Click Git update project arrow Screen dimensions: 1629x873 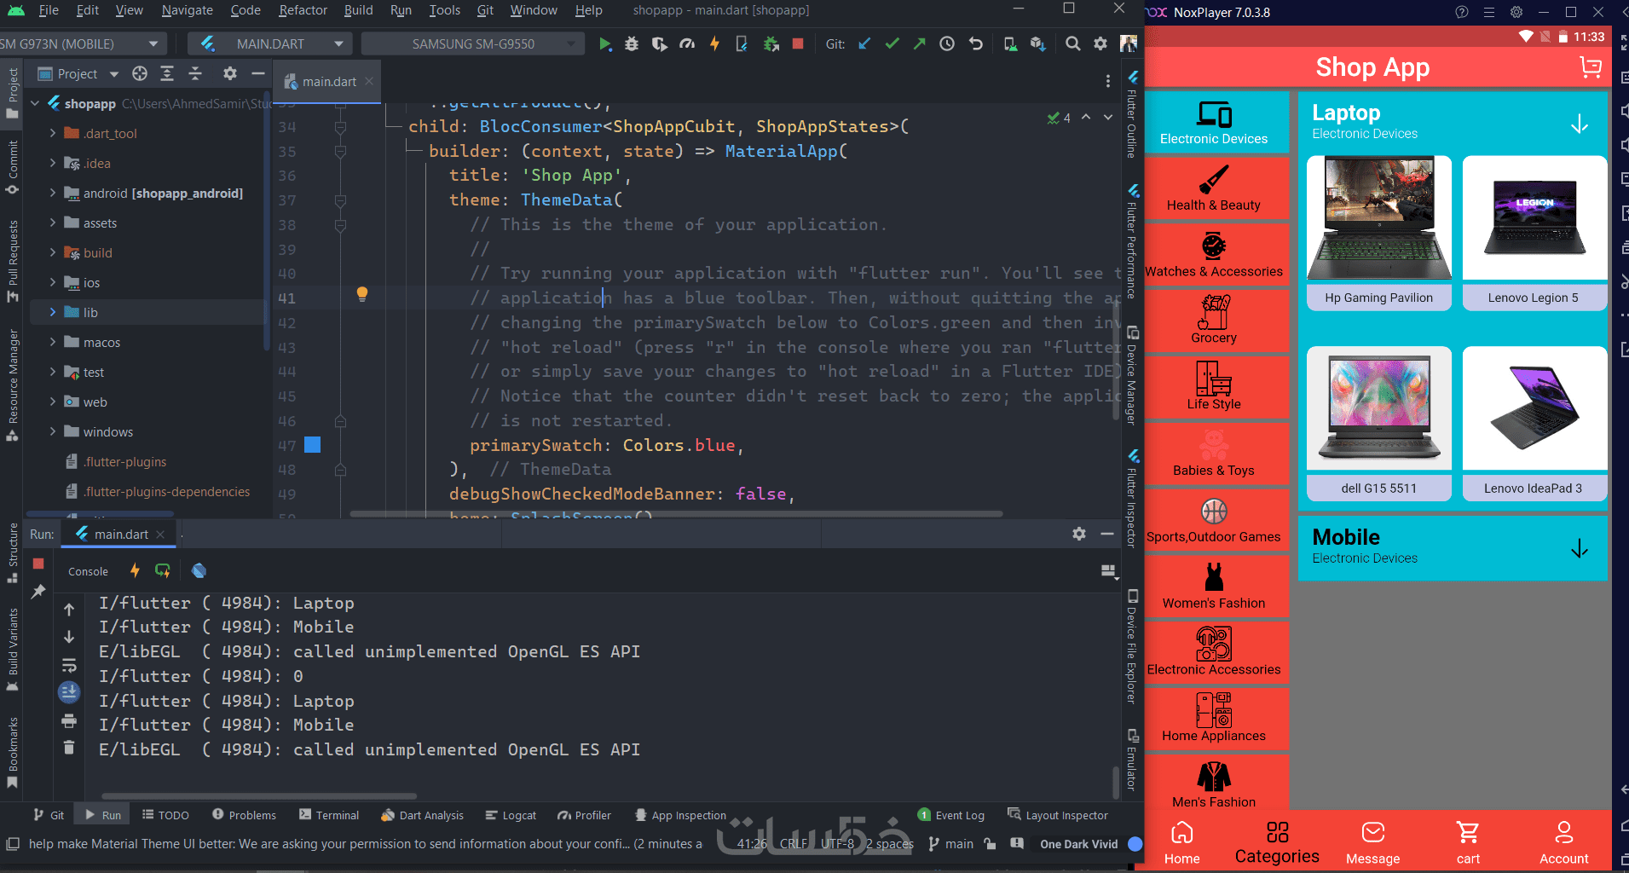(864, 43)
